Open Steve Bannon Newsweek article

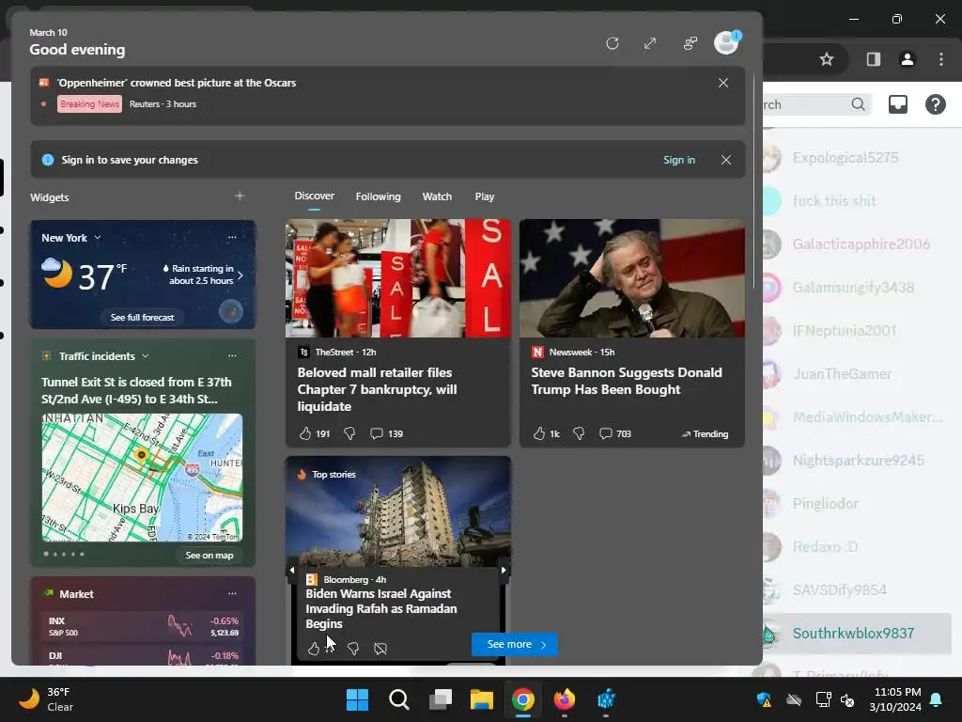[x=627, y=381]
